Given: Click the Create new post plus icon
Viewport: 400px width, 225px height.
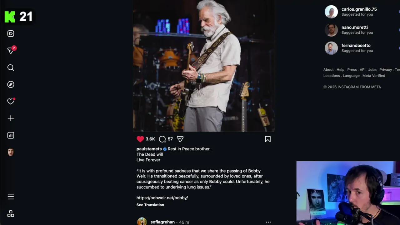Looking at the screenshot, I should [11, 118].
